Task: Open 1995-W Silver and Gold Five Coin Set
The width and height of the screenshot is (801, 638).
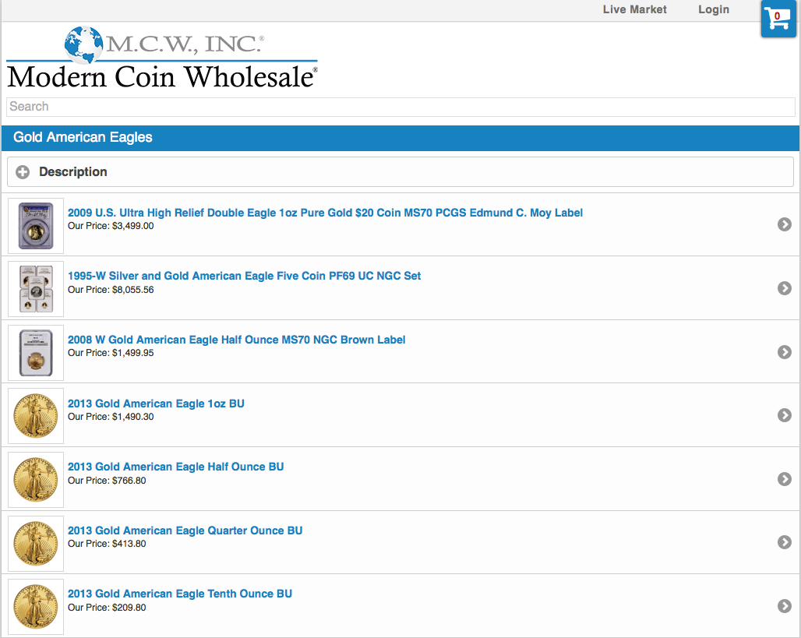Action: (244, 276)
